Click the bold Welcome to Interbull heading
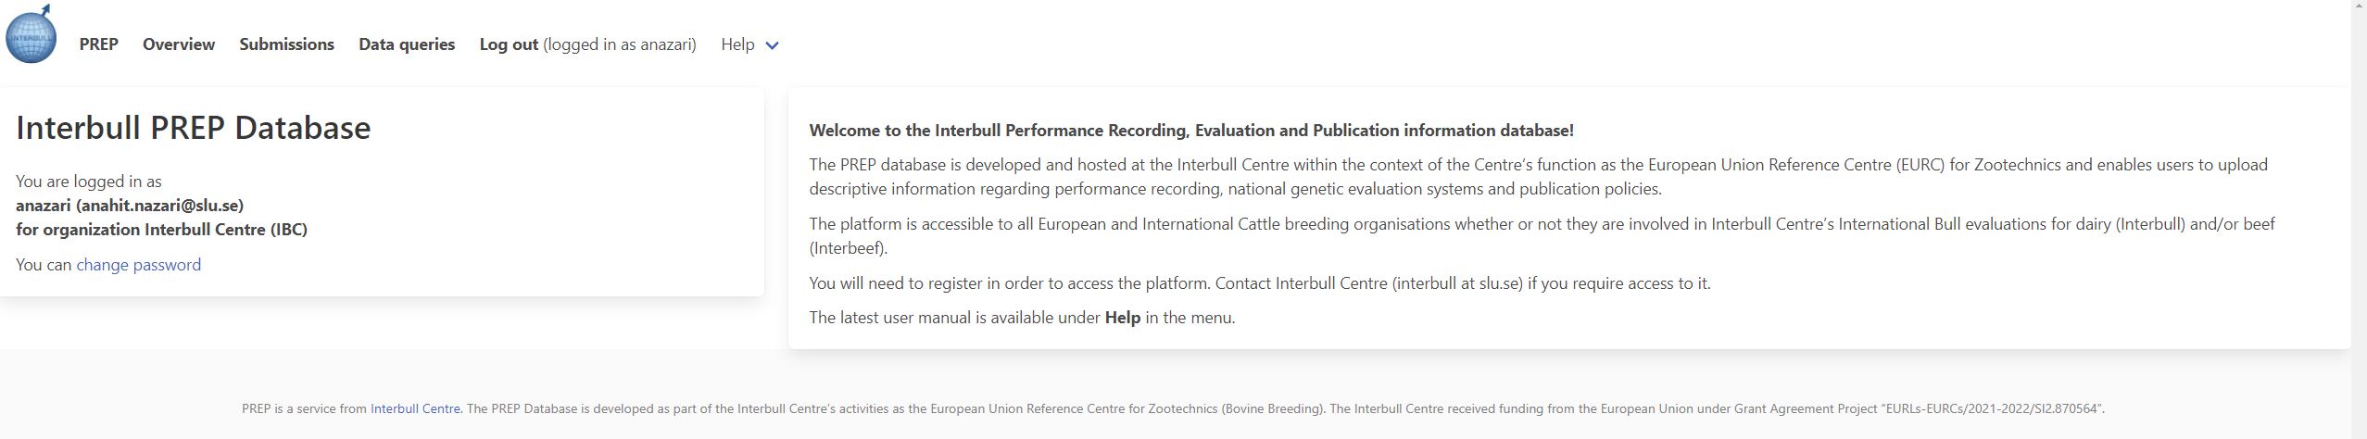The image size is (2367, 439). [x=1190, y=131]
